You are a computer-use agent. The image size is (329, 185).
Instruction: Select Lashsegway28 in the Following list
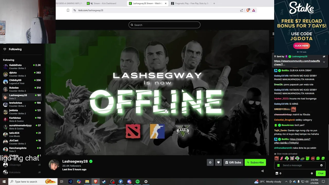coord(22,97)
